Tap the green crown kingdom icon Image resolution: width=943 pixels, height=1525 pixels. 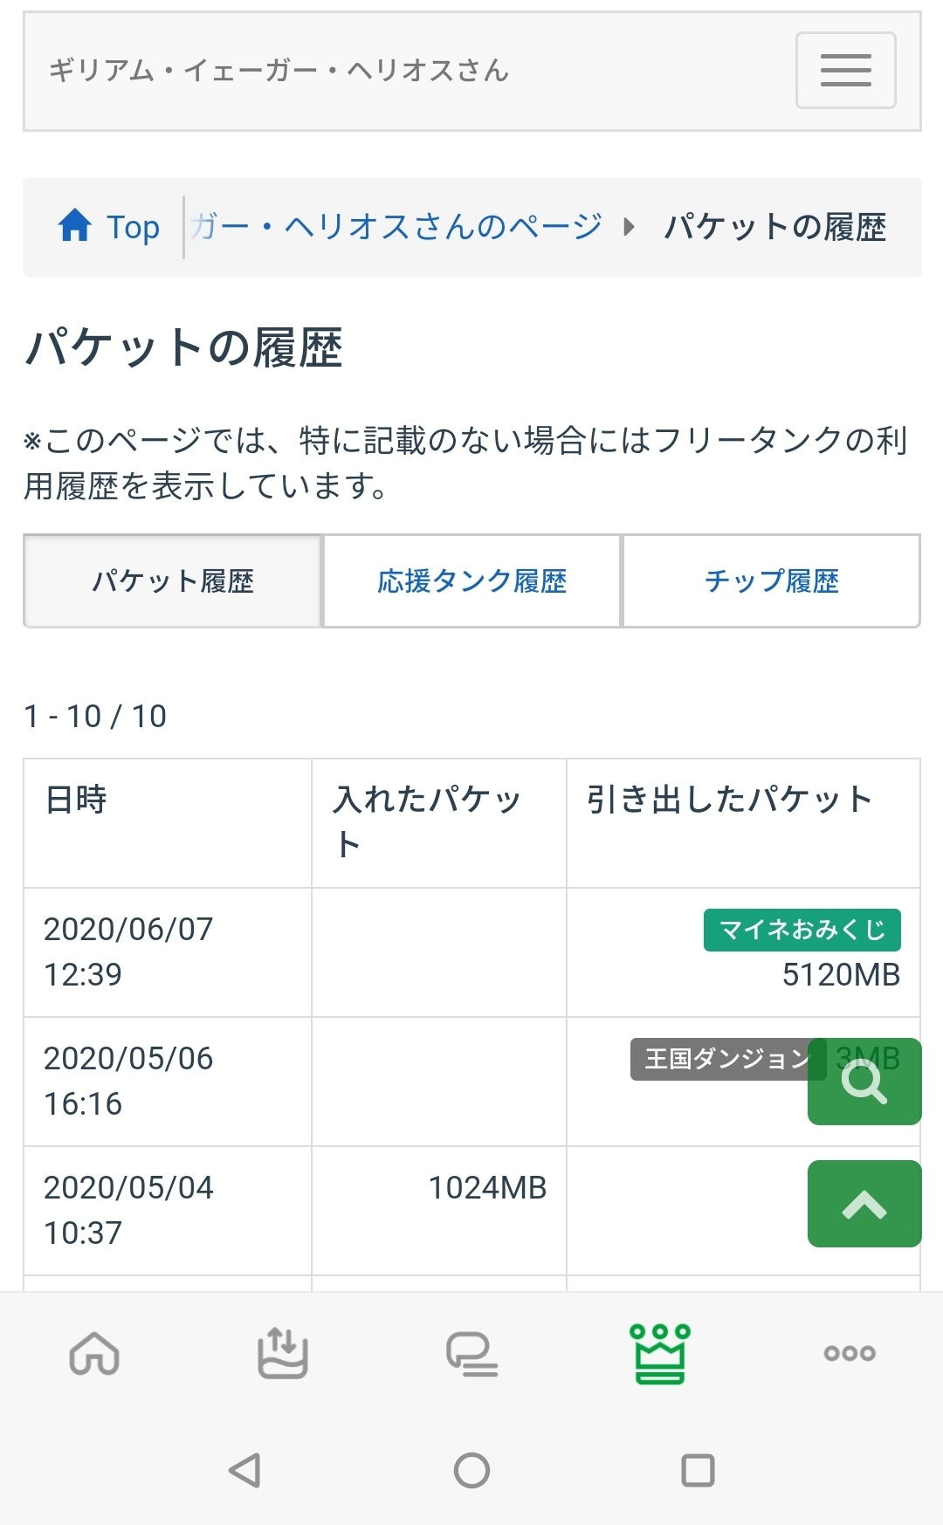tap(660, 1354)
